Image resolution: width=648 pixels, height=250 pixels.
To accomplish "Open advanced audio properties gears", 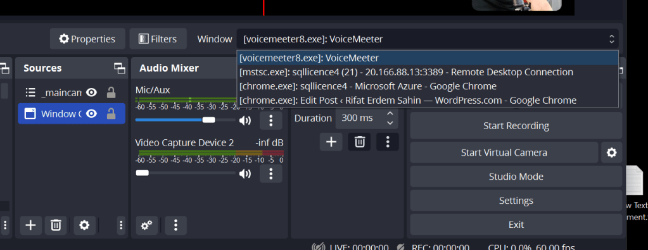I will tap(147, 225).
